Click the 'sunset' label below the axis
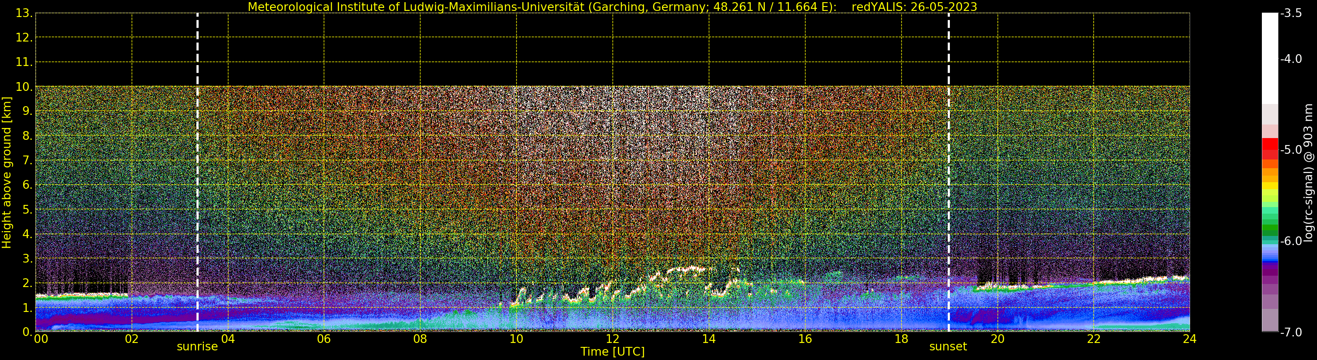The width and height of the screenshot is (1317, 360). point(948,347)
